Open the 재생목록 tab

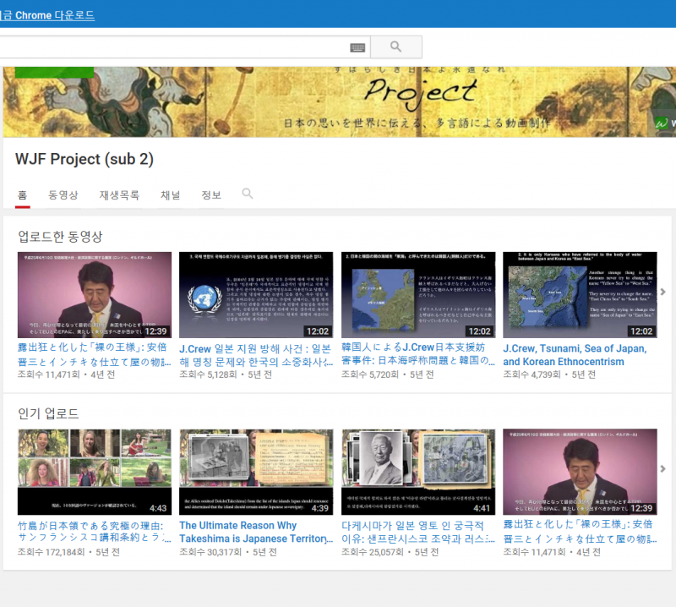(x=119, y=195)
